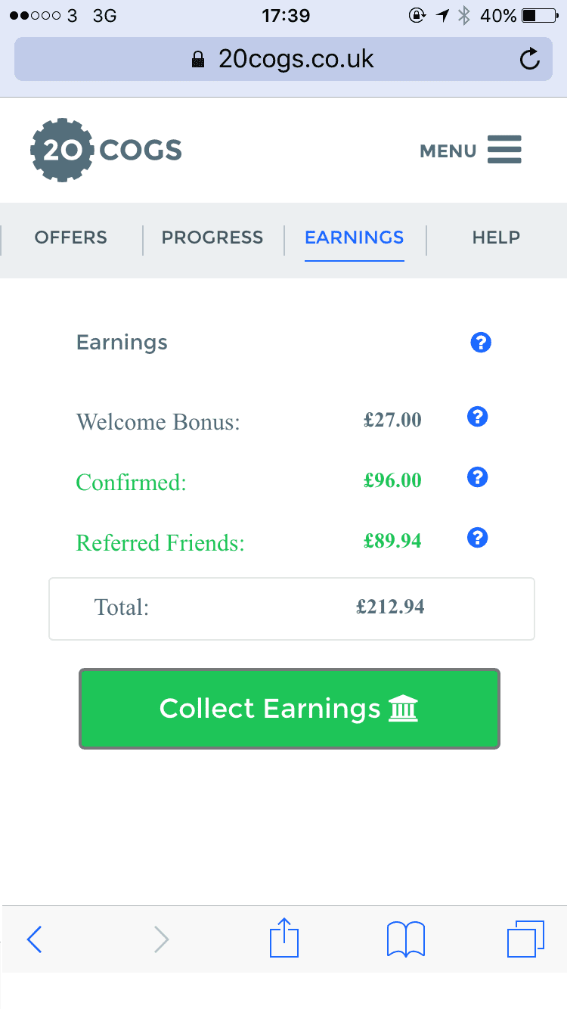The image size is (567, 1009).
Task: Open Safari bookmarks
Action: (405, 939)
